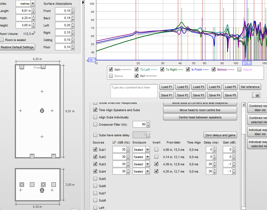The width and height of the screenshot is (267, 210).
Task: Enable Subs have same delay
Action: point(95,135)
